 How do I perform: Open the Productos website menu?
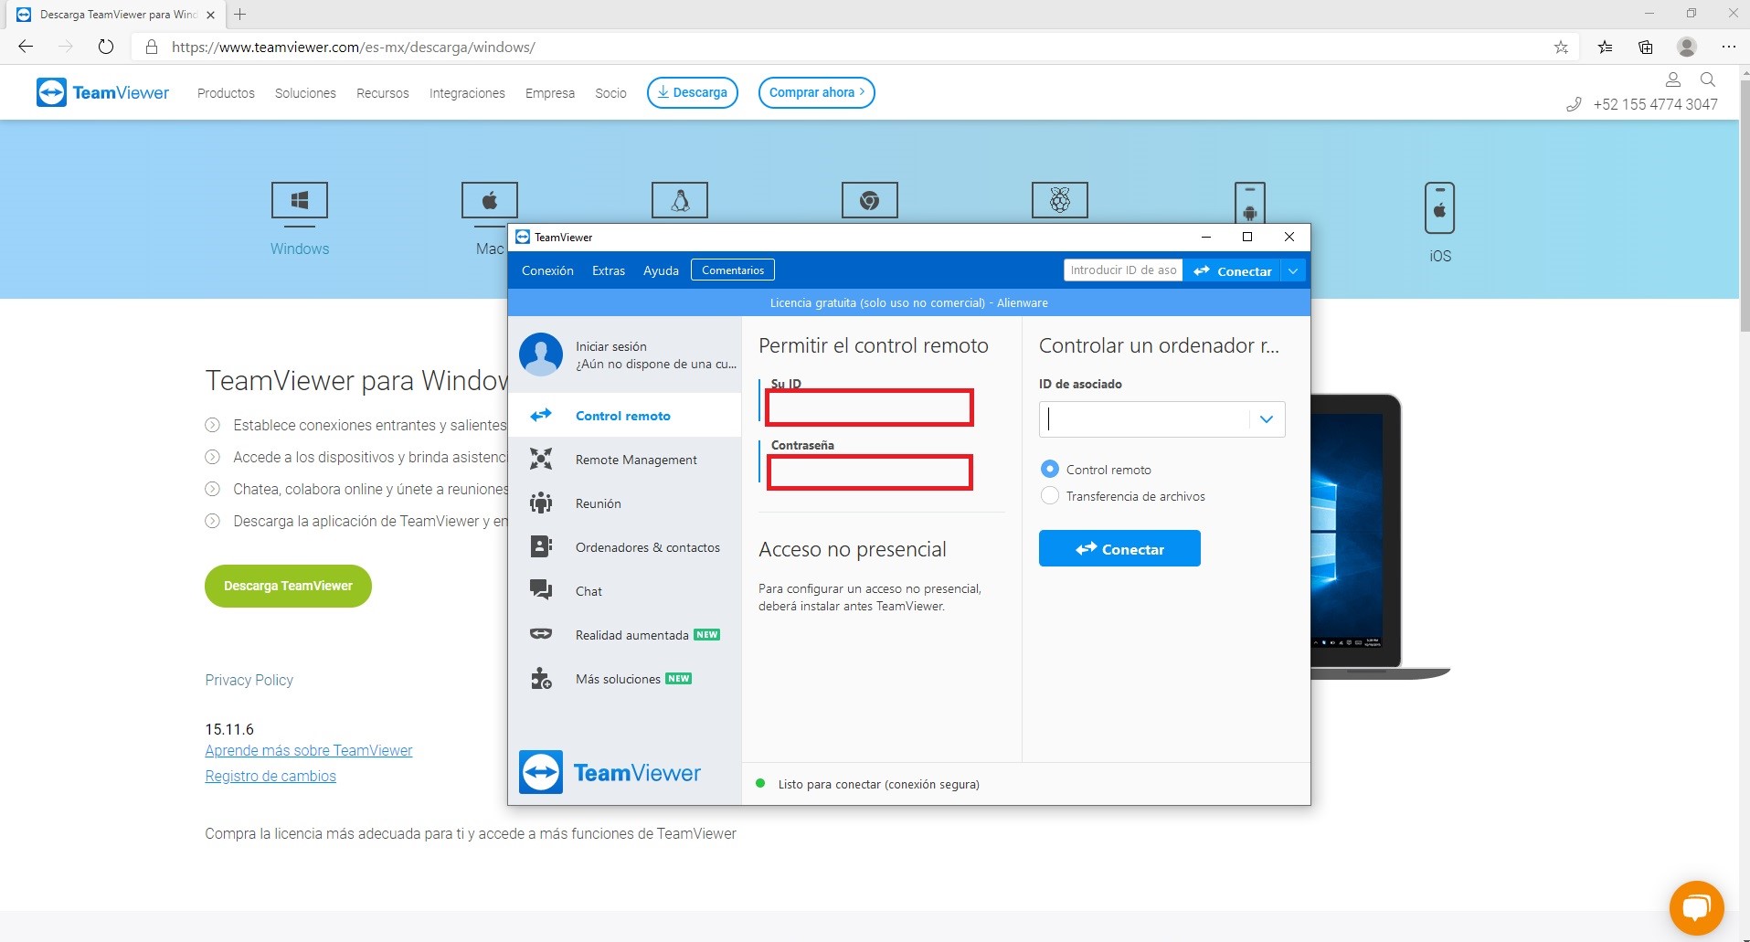pos(226,93)
